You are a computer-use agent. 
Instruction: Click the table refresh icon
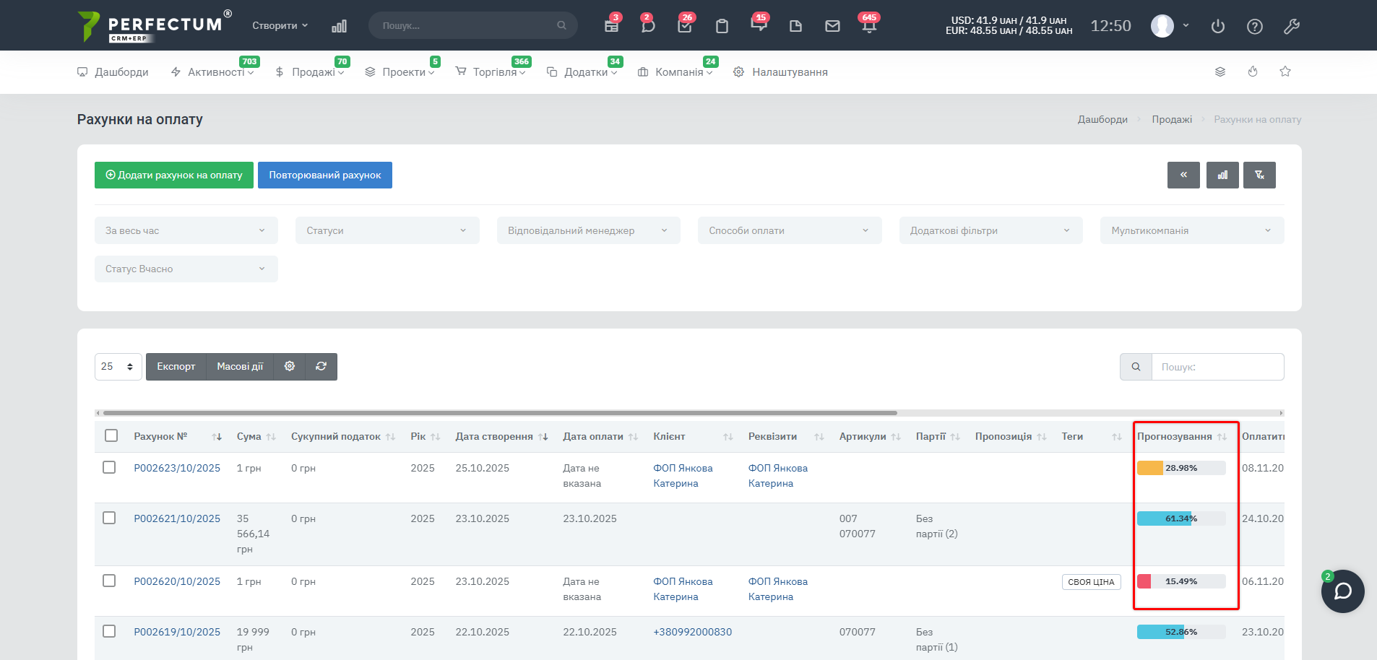pyautogui.click(x=321, y=367)
